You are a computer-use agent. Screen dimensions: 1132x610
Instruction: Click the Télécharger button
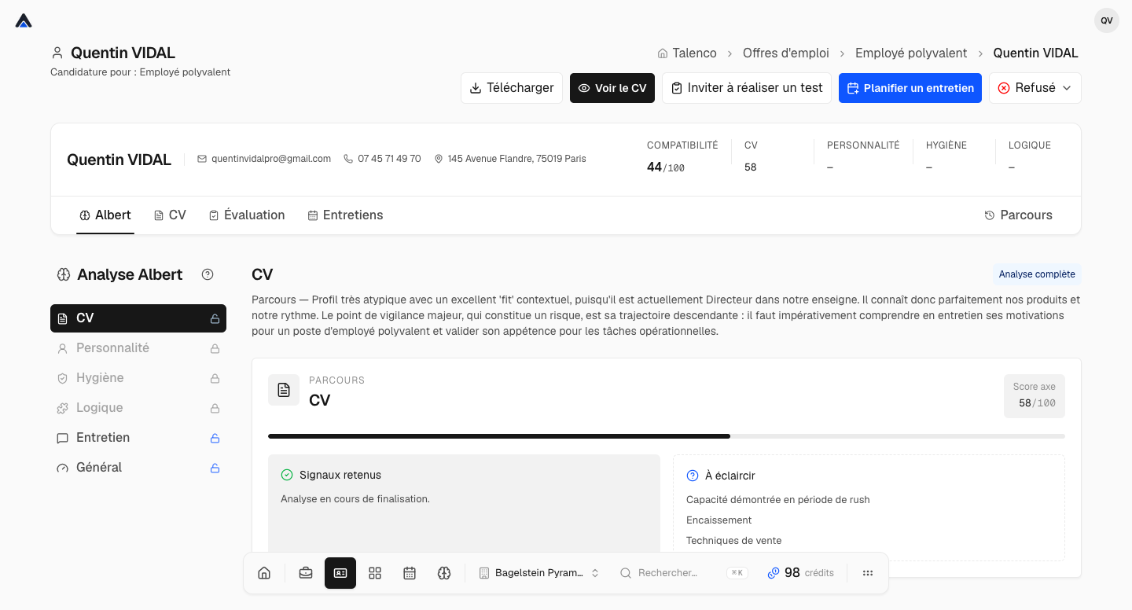click(x=512, y=88)
